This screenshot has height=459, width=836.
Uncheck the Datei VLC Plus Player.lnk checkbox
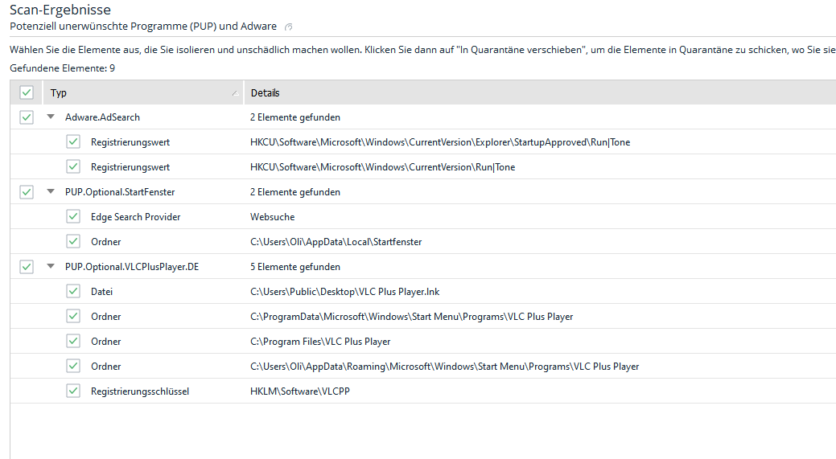click(x=73, y=292)
